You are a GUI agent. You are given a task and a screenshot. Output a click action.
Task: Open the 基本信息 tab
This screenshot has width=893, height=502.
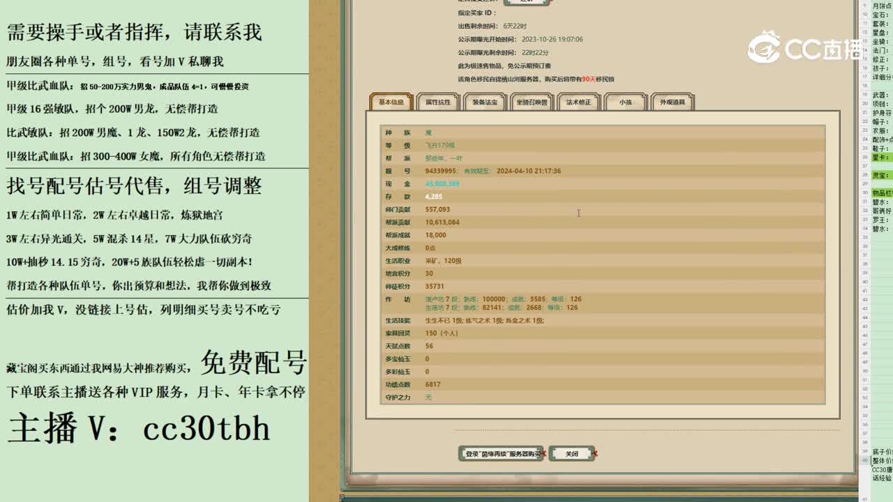[x=391, y=102]
